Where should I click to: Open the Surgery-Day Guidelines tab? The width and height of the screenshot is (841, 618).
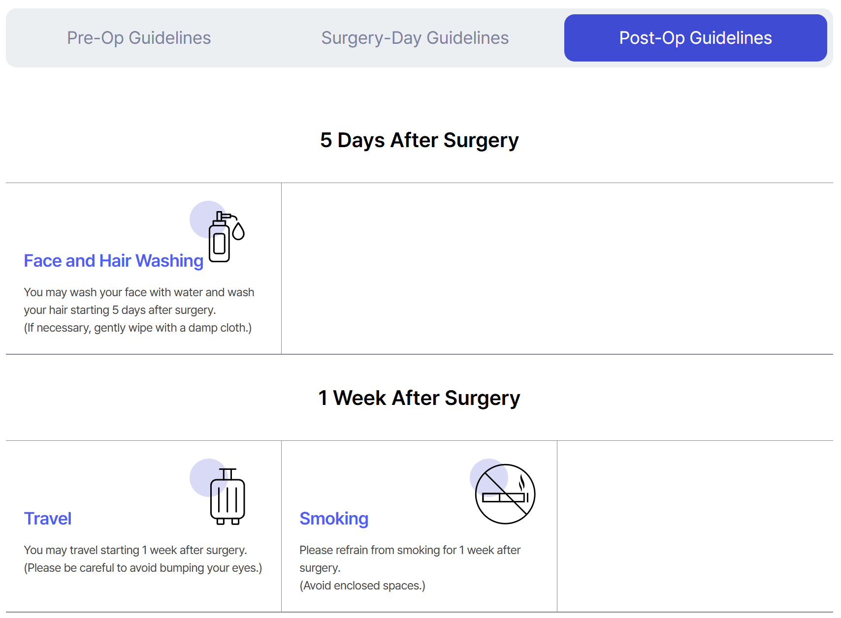tap(415, 38)
